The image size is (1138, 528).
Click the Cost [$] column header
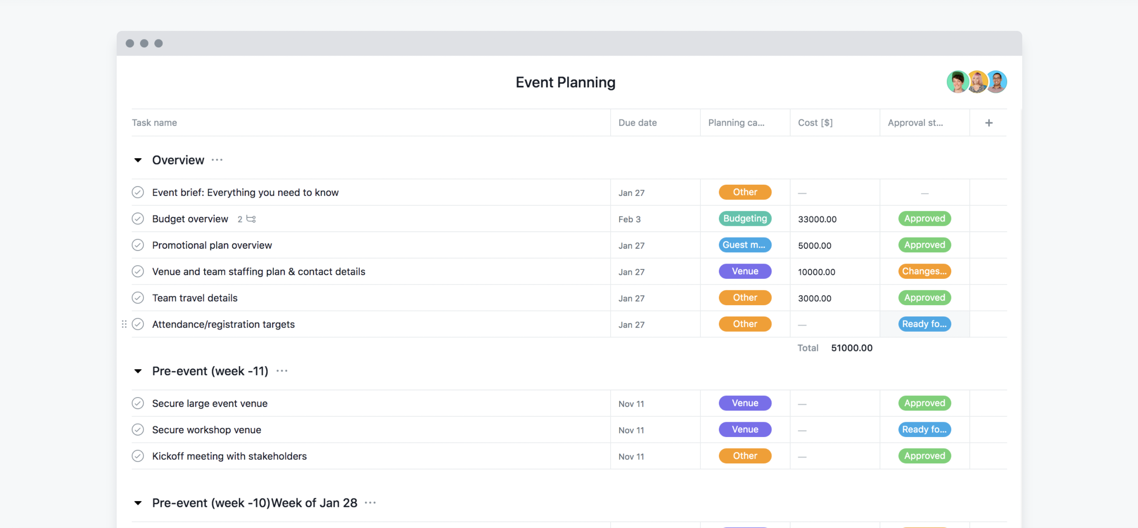tap(815, 123)
